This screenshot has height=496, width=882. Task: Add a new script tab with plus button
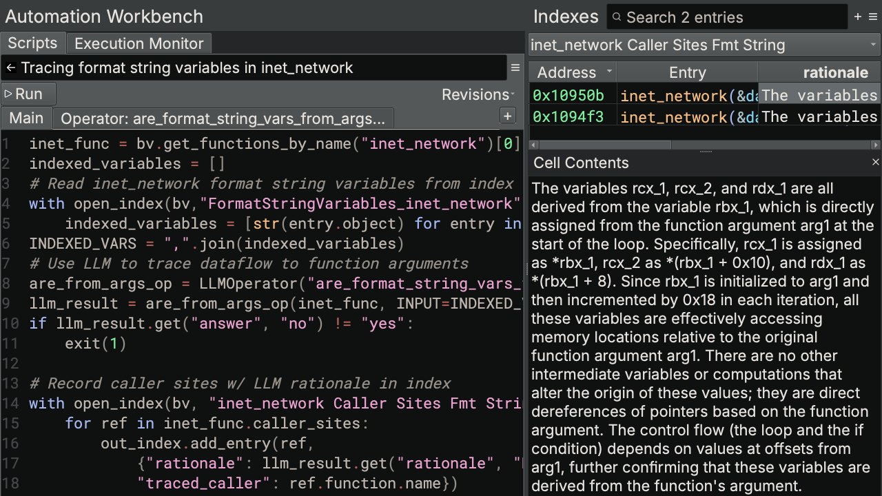coord(508,116)
